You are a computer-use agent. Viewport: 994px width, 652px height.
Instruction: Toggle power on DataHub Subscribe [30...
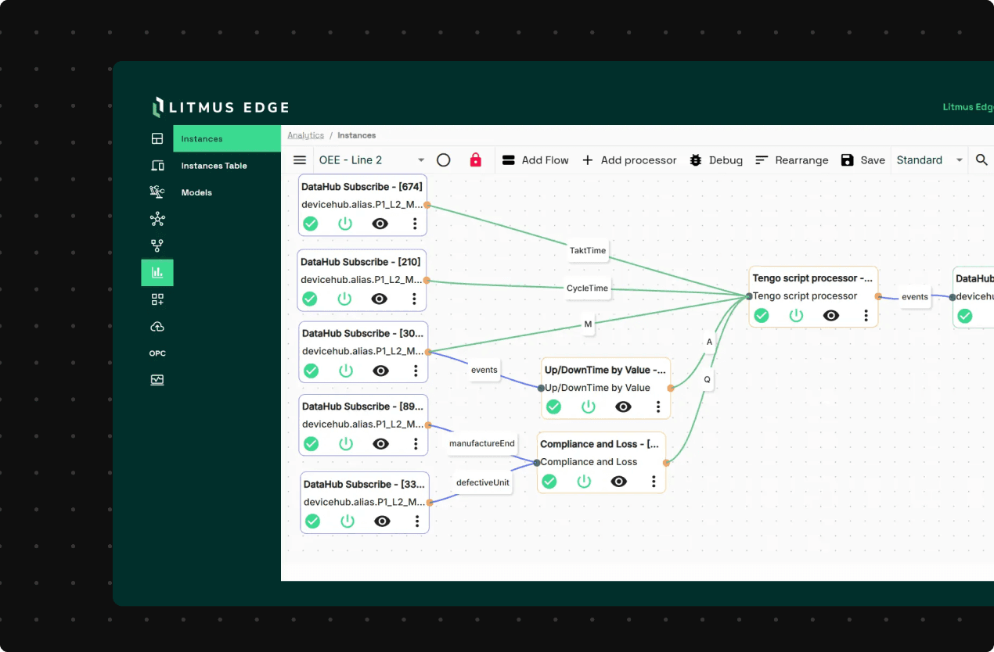[x=346, y=371]
